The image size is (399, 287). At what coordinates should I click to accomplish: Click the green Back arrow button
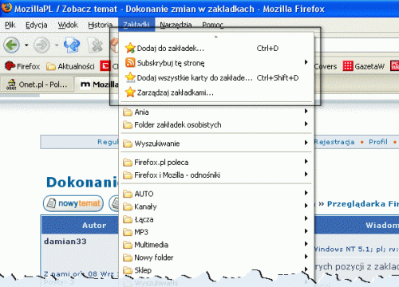click(11, 45)
